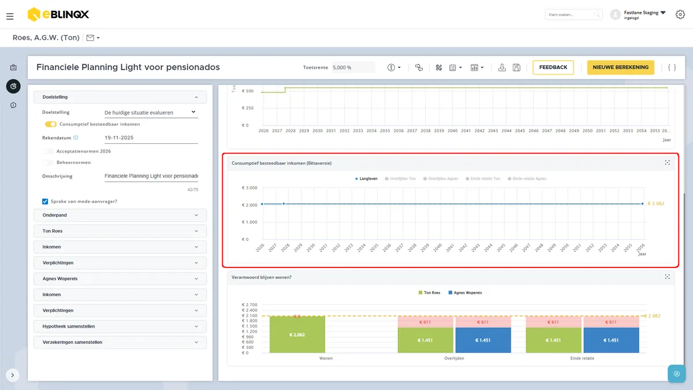Click the FEEDBACK button
Viewport: 693px width, 390px height.
click(553, 68)
